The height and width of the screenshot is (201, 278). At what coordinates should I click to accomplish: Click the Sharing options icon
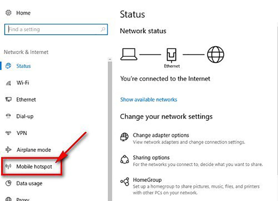pyautogui.click(x=124, y=159)
